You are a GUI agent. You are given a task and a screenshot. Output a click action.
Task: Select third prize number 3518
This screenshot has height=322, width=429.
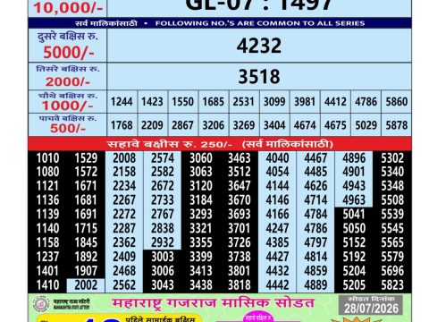(x=259, y=76)
